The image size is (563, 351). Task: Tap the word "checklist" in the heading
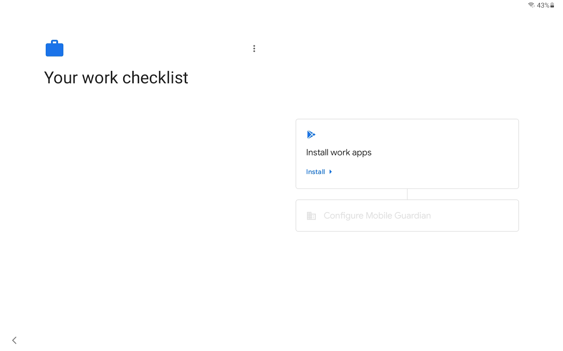tap(155, 78)
